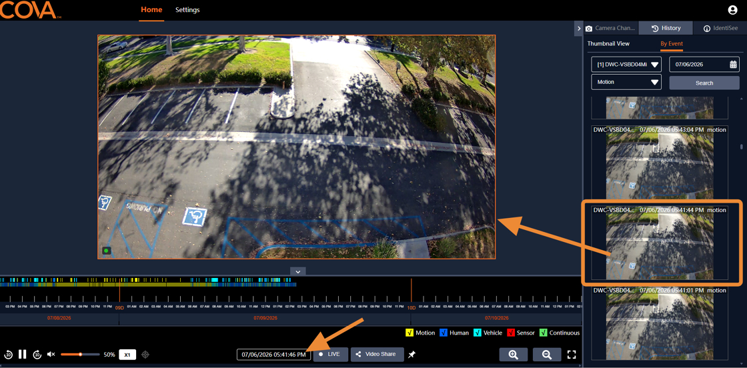Switch to the IdentiSee tab

pyautogui.click(x=720, y=29)
